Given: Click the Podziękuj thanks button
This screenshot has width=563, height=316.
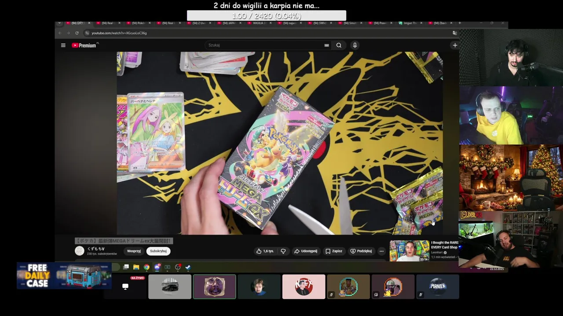Looking at the screenshot, I should 361,251.
